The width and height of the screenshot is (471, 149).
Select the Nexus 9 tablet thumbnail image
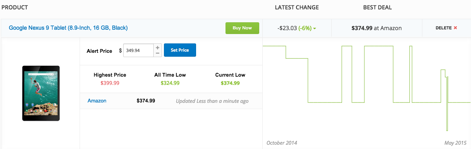pos(41,93)
